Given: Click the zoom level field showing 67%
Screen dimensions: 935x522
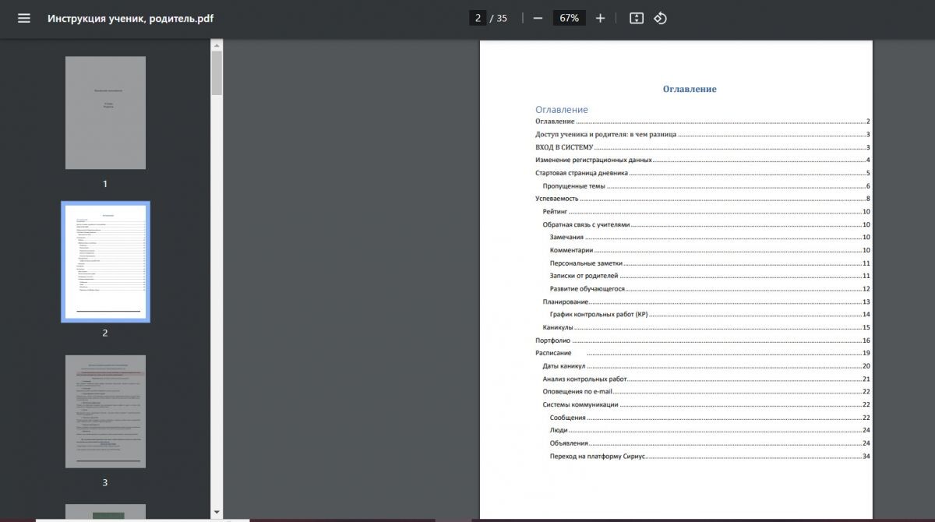Looking at the screenshot, I should 569,18.
